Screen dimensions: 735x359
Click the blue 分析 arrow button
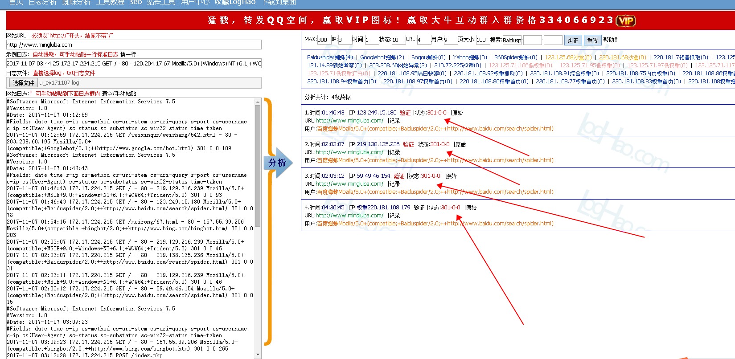pyautogui.click(x=278, y=163)
